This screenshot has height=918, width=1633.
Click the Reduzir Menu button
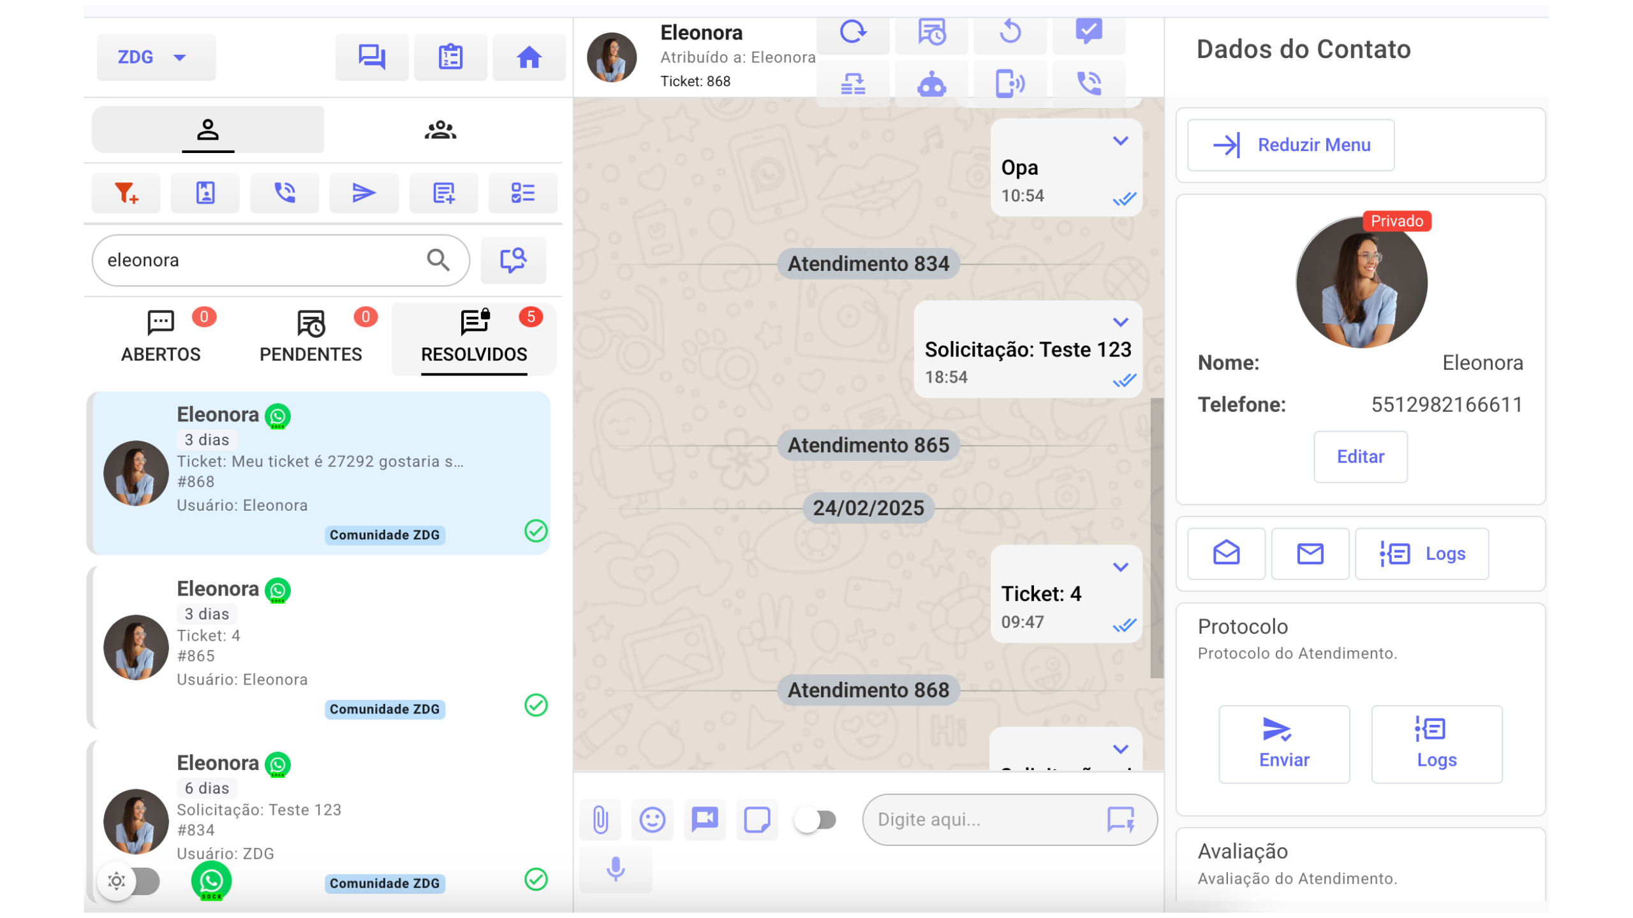pyautogui.click(x=1290, y=145)
